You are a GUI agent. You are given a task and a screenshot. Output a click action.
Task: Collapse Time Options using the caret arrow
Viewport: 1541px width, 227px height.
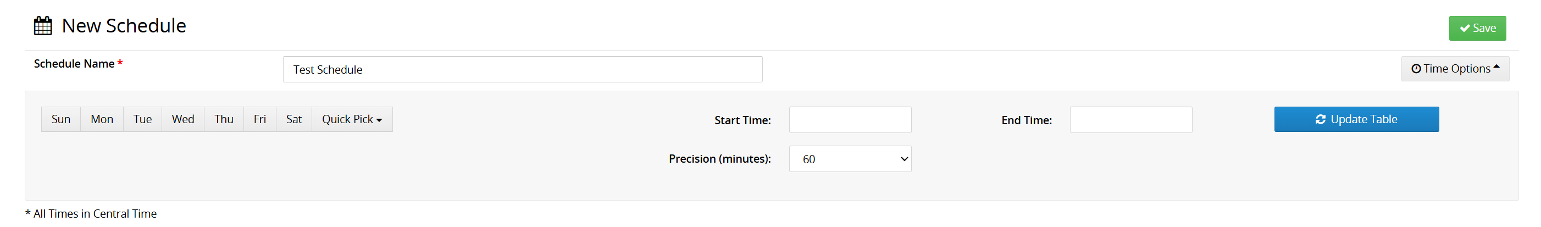(1496, 67)
